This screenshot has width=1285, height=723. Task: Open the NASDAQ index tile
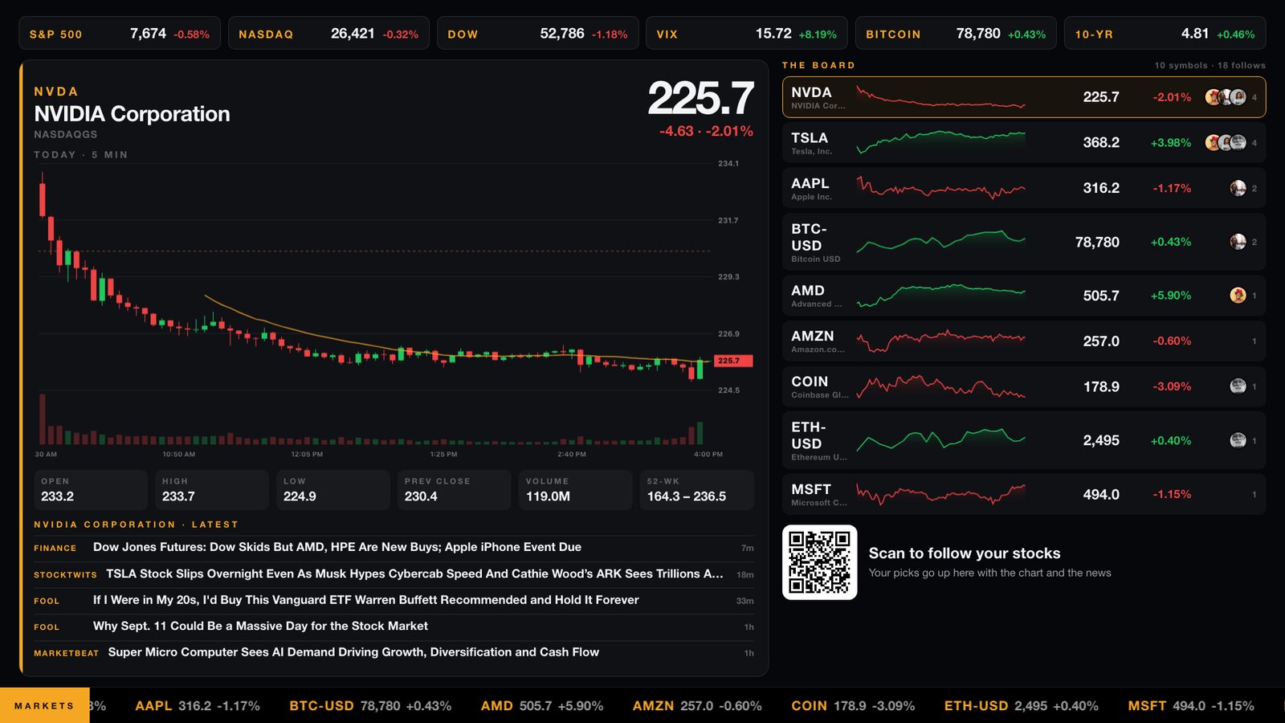coord(328,34)
